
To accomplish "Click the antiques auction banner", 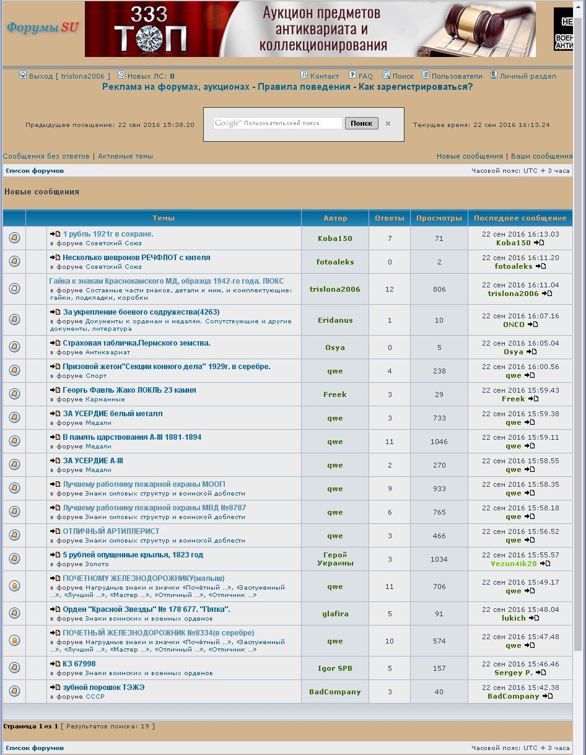I will tap(310, 29).
